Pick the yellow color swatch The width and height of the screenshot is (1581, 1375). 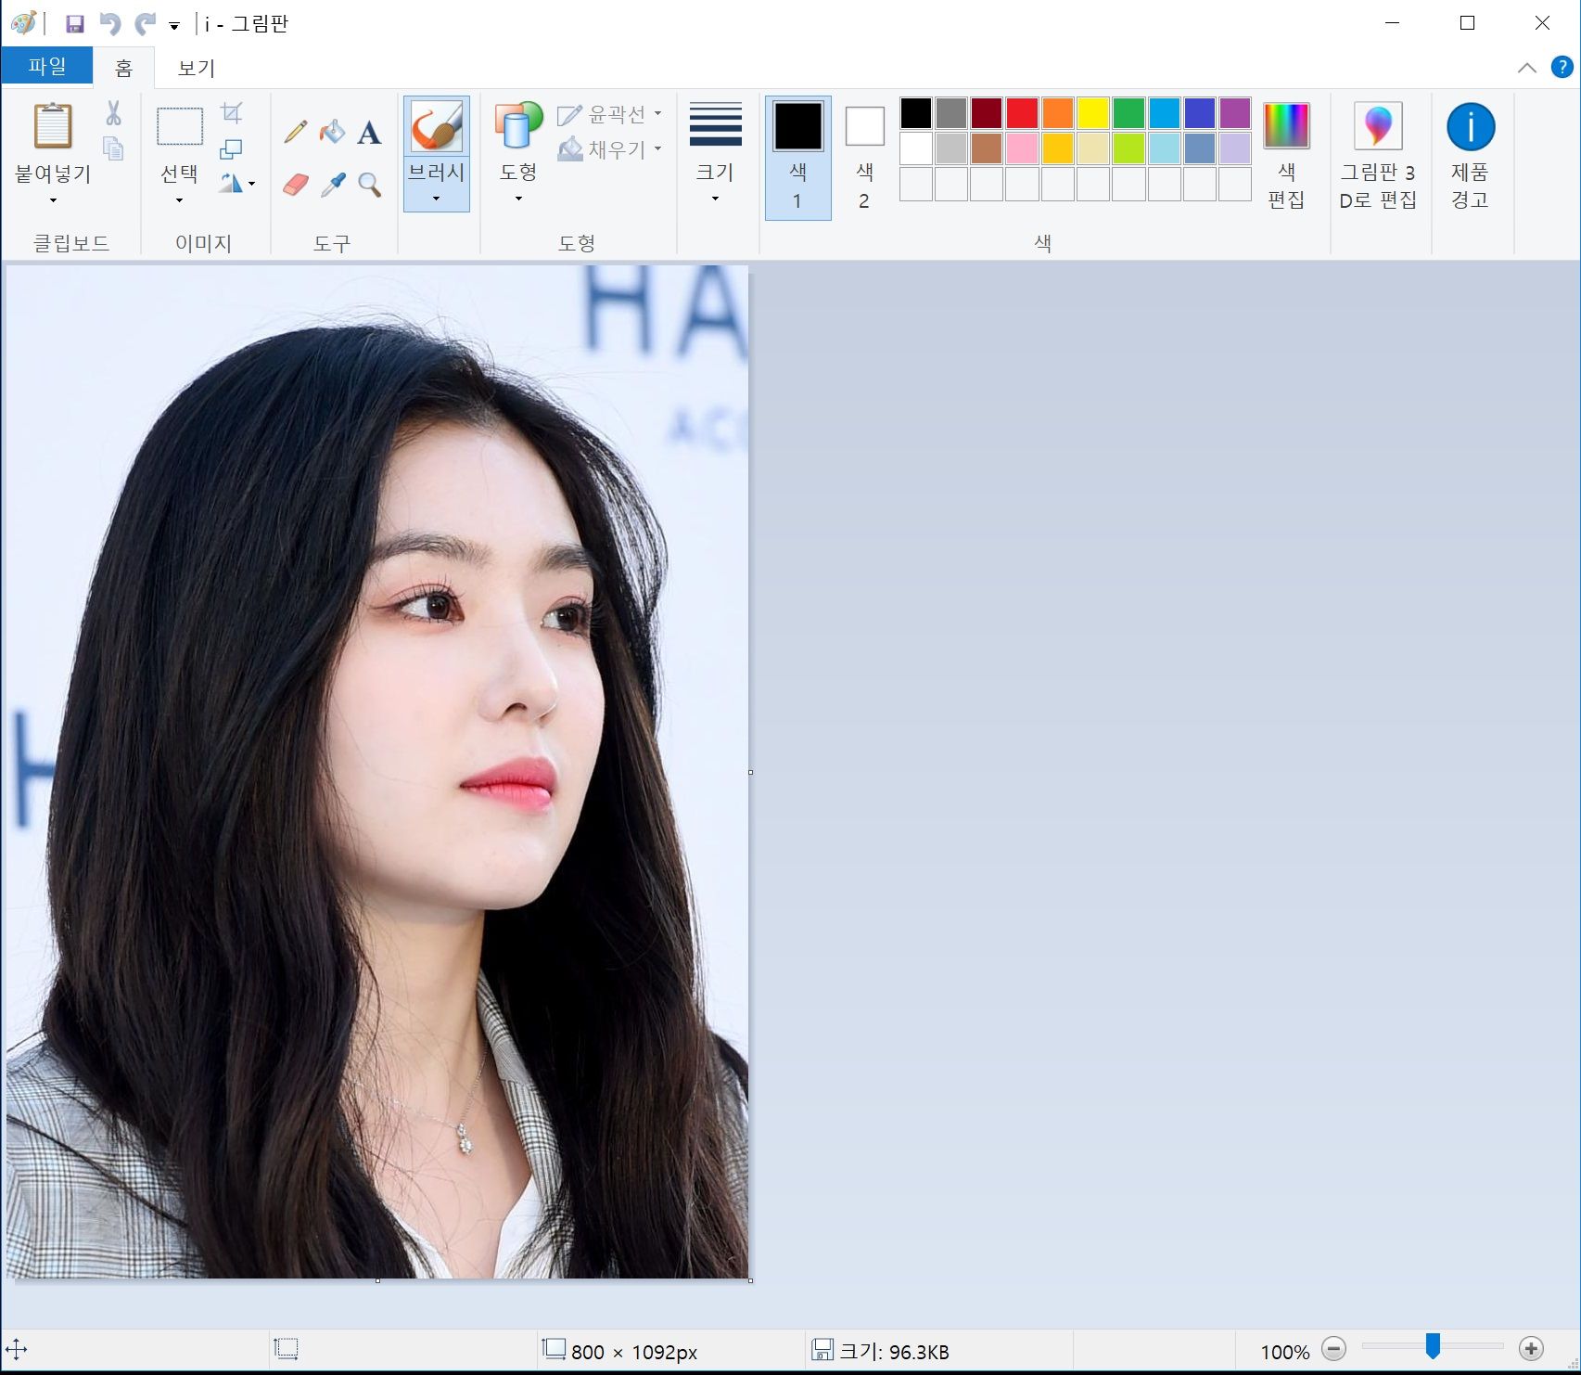tap(1093, 113)
